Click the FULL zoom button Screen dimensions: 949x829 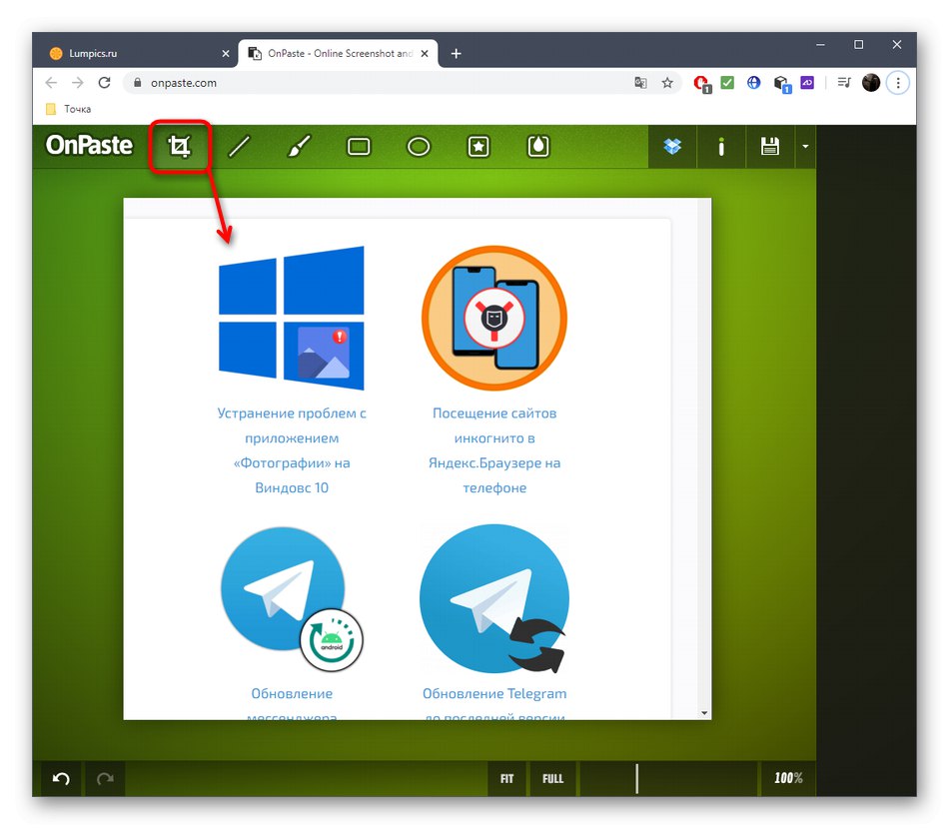[552, 778]
